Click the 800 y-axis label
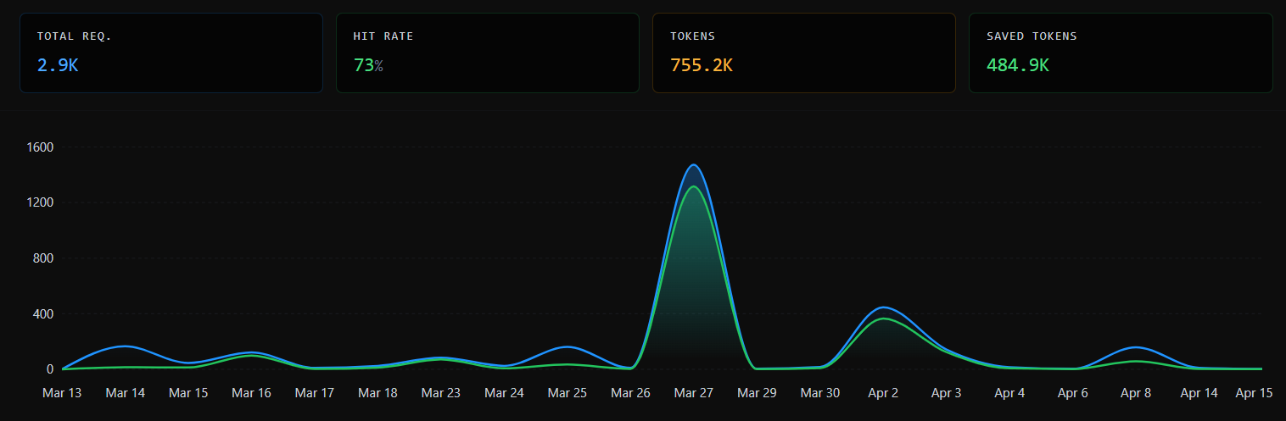This screenshot has height=421, width=1286. pyautogui.click(x=44, y=258)
